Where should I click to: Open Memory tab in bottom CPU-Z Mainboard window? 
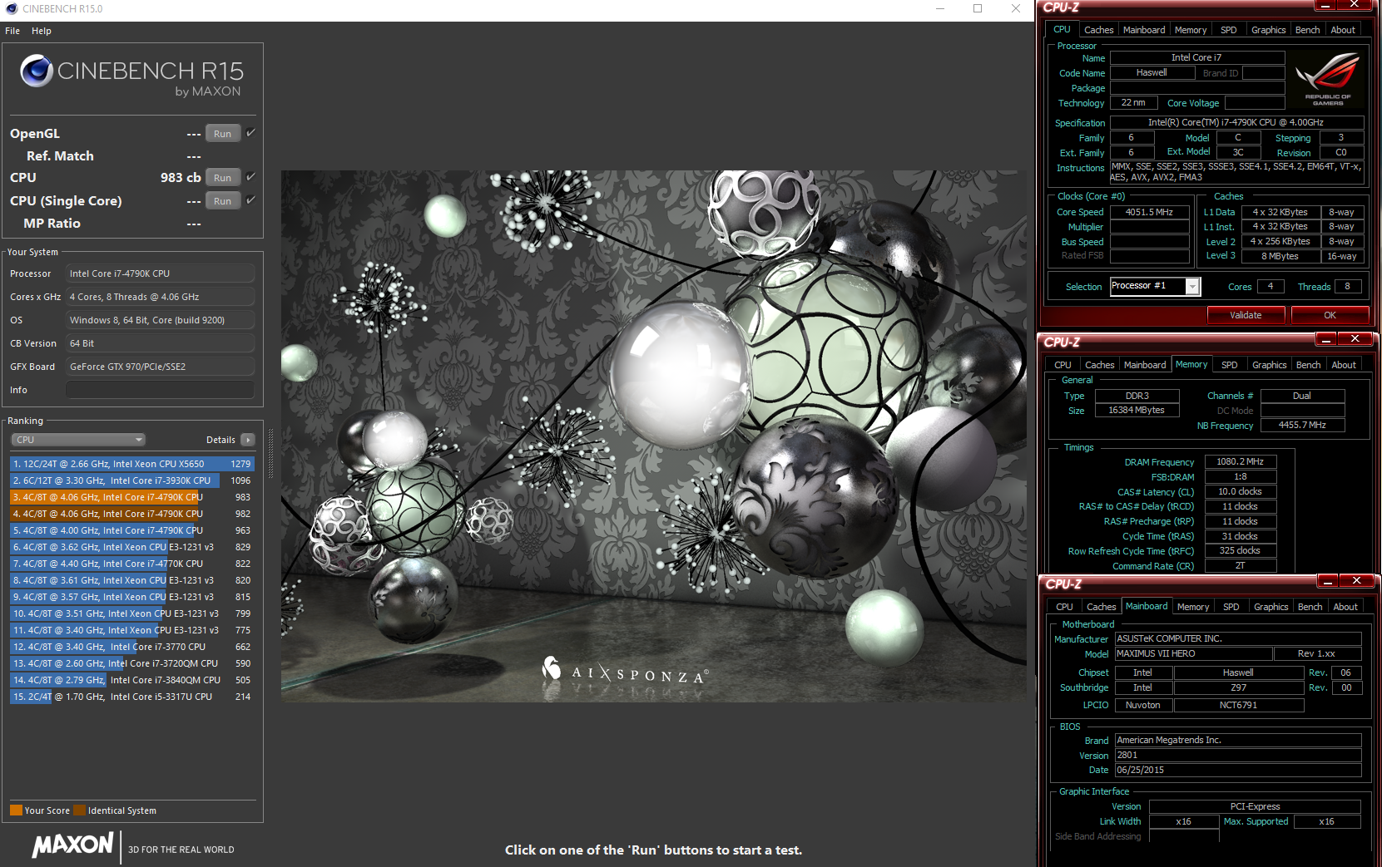pos(1193,607)
